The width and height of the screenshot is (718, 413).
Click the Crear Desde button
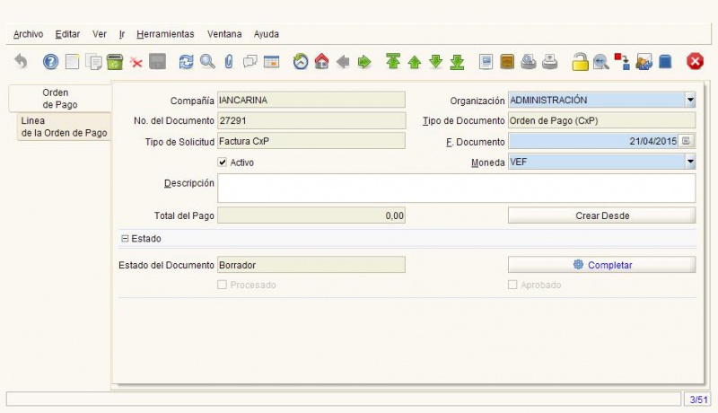(x=601, y=215)
